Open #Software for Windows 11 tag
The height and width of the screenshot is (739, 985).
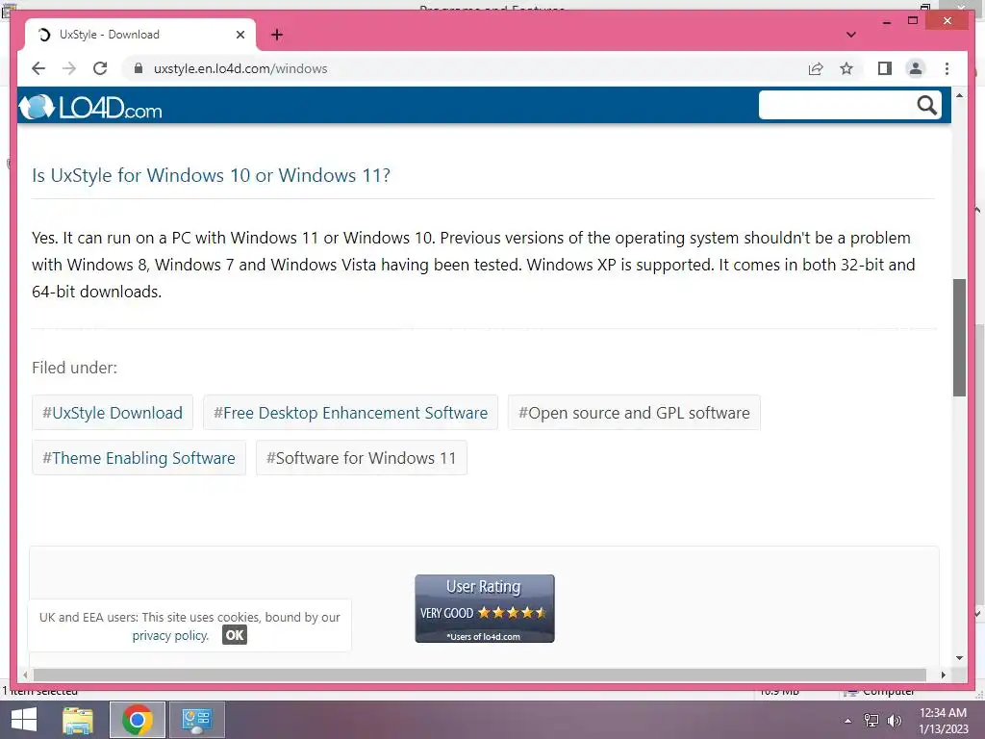point(362,457)
